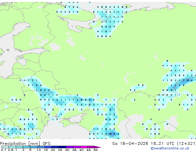Click the 1–2 mm legend color swatch
Screen dimensions: 196x151
[19, 147]
